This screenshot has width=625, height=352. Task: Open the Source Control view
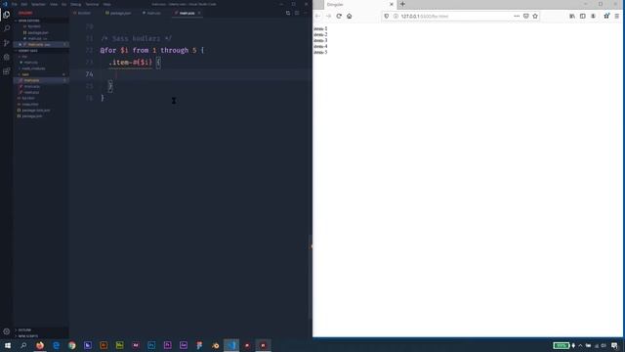[x=7, y=43]
